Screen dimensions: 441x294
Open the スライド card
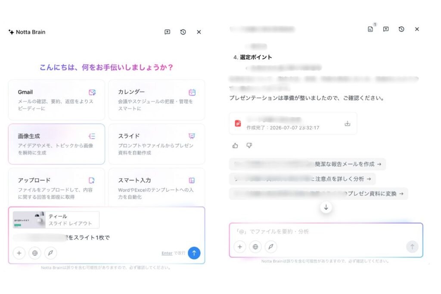click(157, 144)
